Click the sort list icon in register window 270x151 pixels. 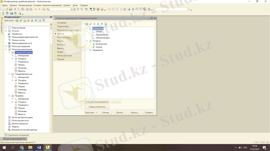coord(106,24)
